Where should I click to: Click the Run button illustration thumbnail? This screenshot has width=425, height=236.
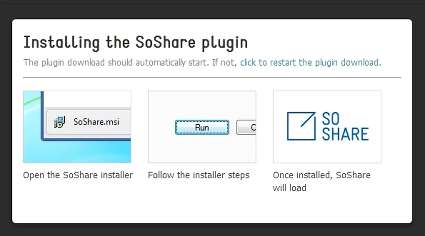(202, 127)
